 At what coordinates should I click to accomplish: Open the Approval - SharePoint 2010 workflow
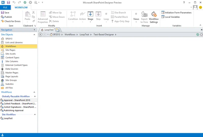click(17, 100)
